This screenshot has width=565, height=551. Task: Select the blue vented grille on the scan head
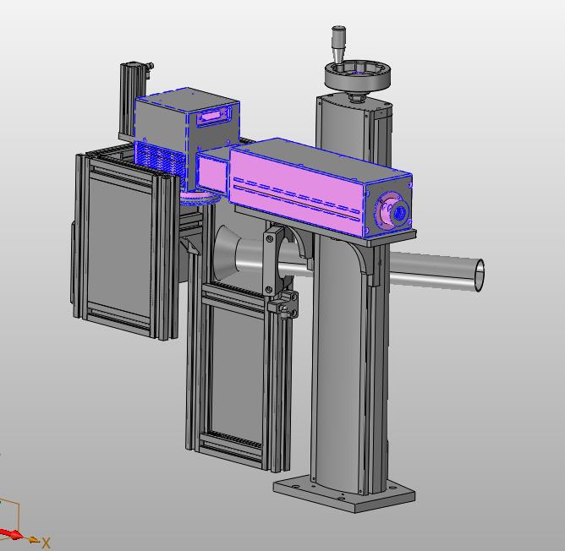160,162
